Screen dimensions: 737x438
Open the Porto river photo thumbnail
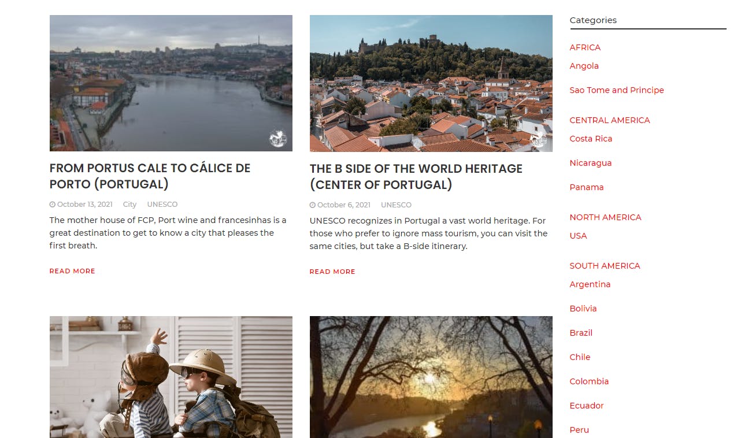point(171,83)
